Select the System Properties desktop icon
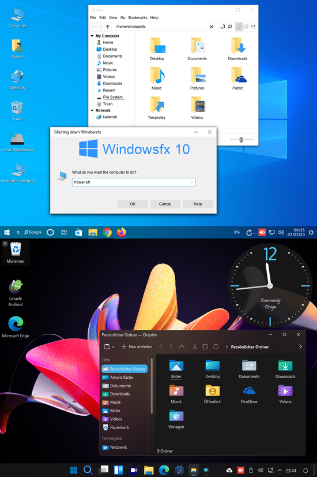This screenshot has height=477, width=317. click(x=18, y=173)
